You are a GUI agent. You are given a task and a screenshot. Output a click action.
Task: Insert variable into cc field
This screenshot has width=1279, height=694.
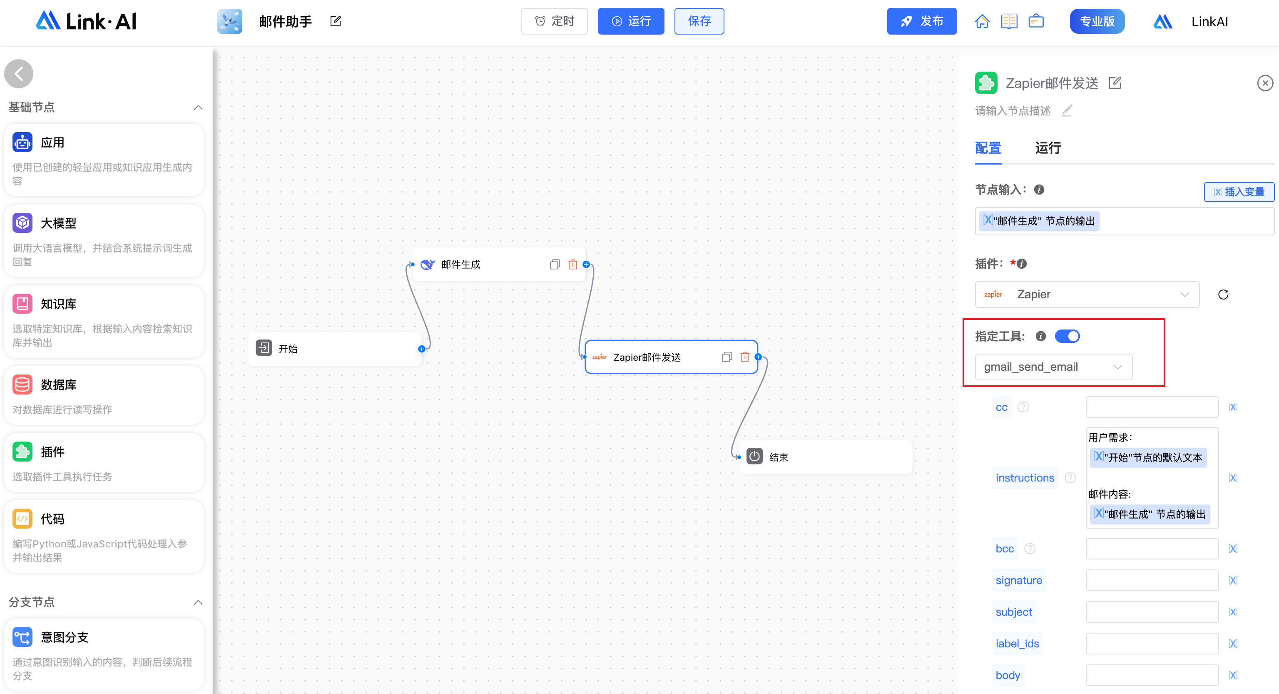[x=1232, y=407]
